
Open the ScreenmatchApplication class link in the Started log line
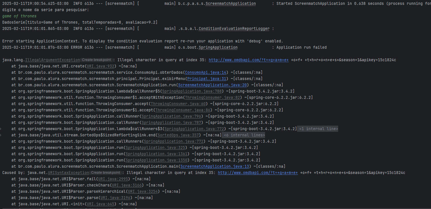coord(231,4)
